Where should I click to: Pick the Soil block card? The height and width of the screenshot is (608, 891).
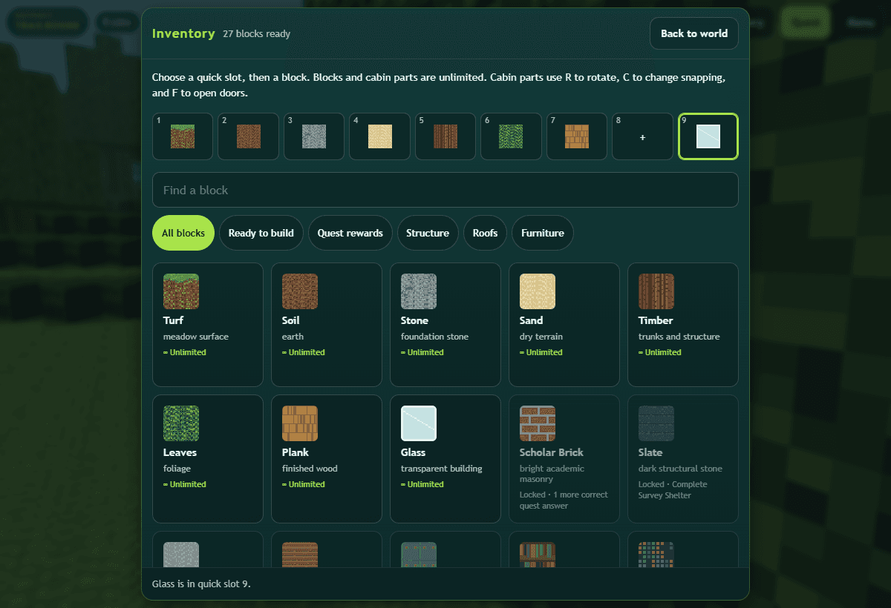327,325
